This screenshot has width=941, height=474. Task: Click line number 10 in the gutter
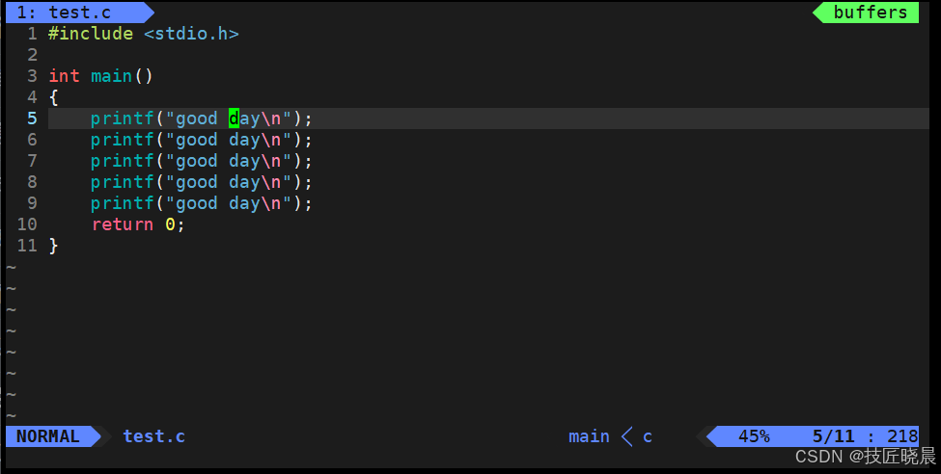pyautogui.click(x=27, y=224)
